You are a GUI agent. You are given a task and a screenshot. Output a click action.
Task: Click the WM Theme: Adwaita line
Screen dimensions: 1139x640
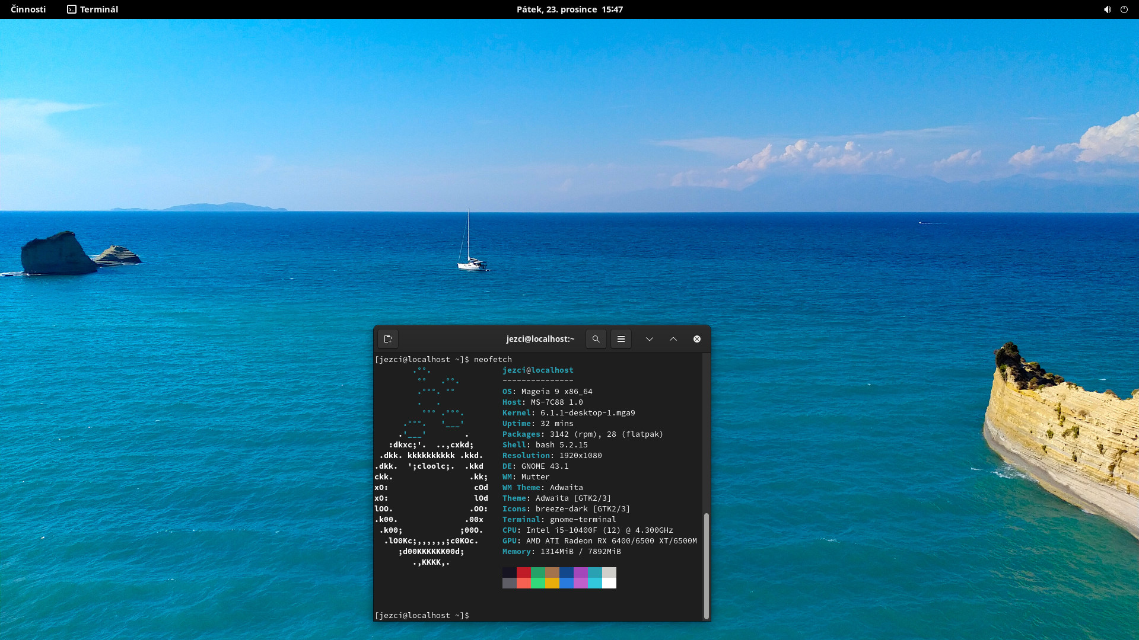(543, 487)
